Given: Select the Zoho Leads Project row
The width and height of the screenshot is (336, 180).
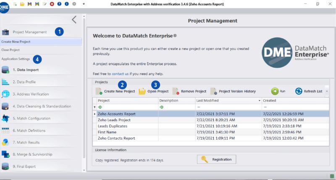Looking at the screenshot, I should point(211,120).
